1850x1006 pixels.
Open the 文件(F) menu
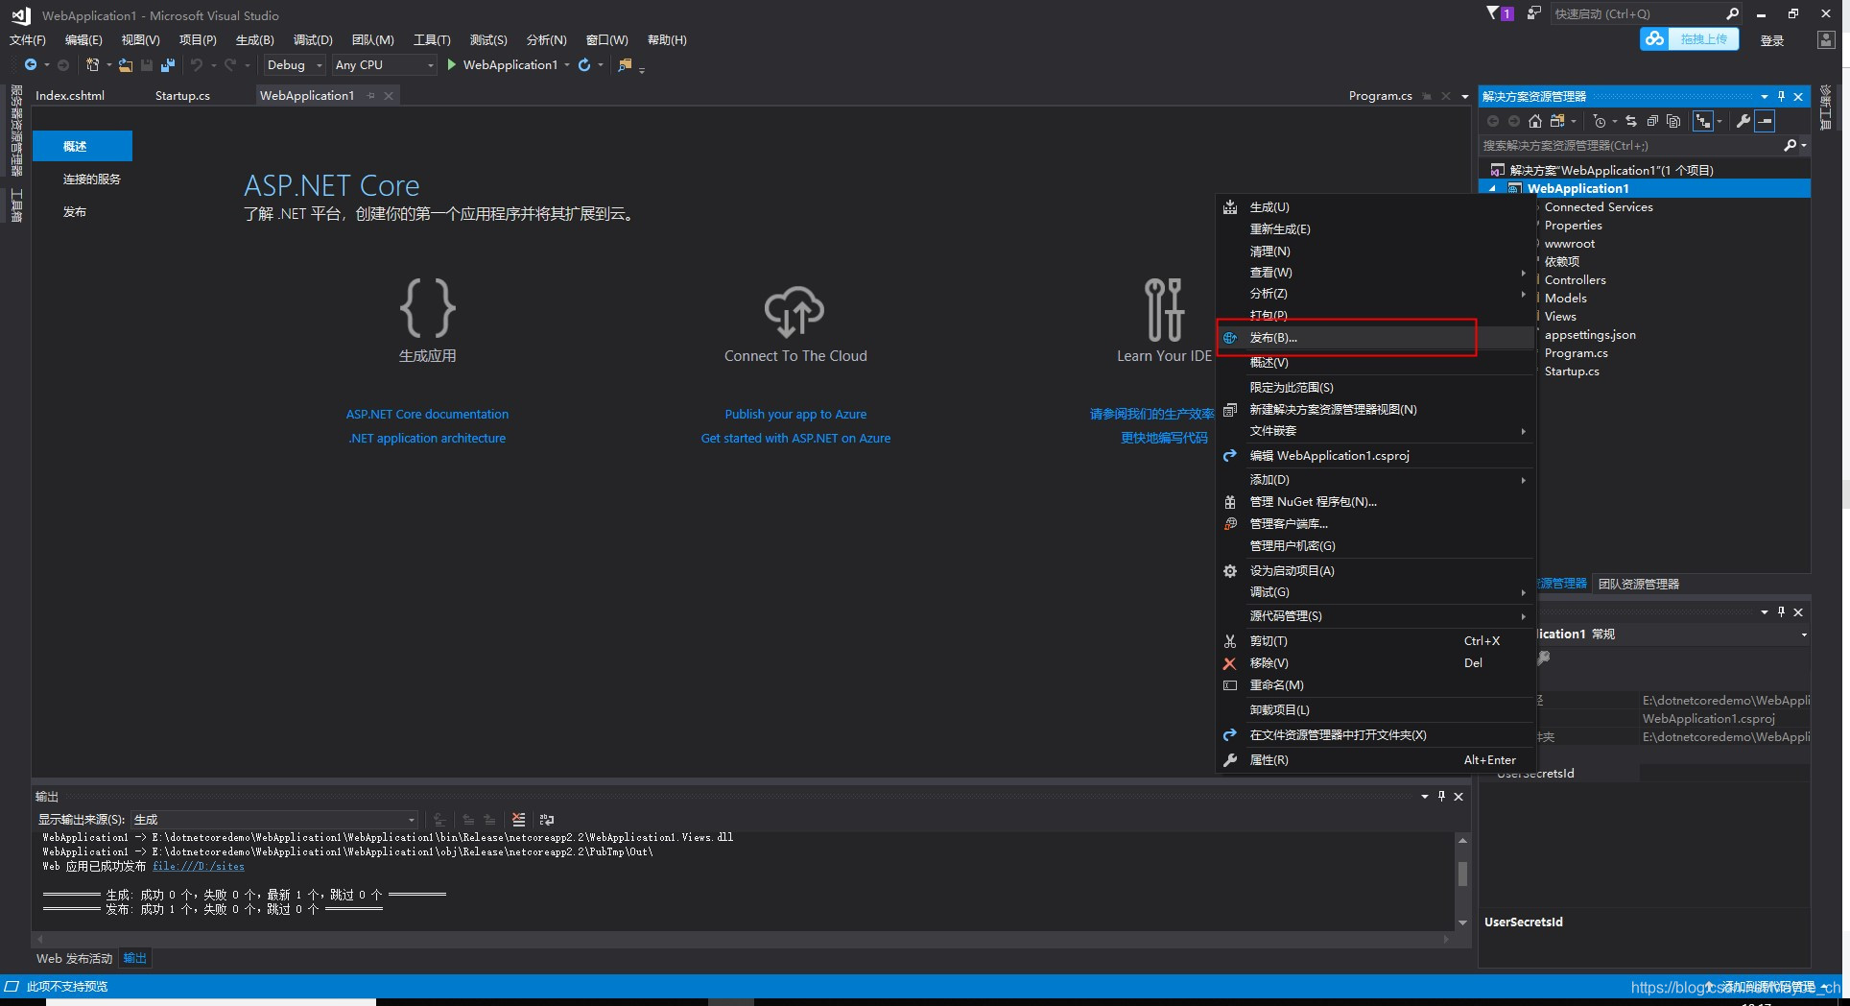28,40
